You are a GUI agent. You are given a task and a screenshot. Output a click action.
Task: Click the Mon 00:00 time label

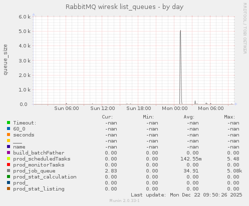tap(175, 108)
